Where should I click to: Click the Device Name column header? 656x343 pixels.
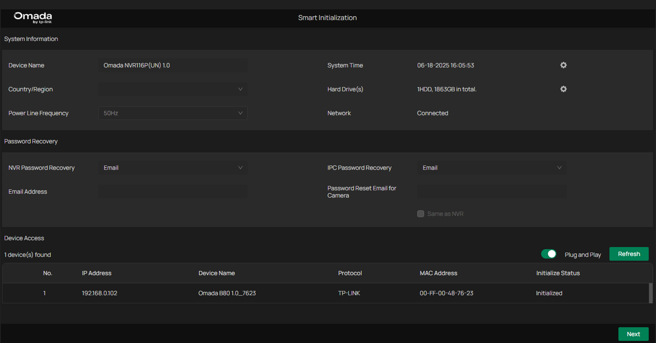216,273
